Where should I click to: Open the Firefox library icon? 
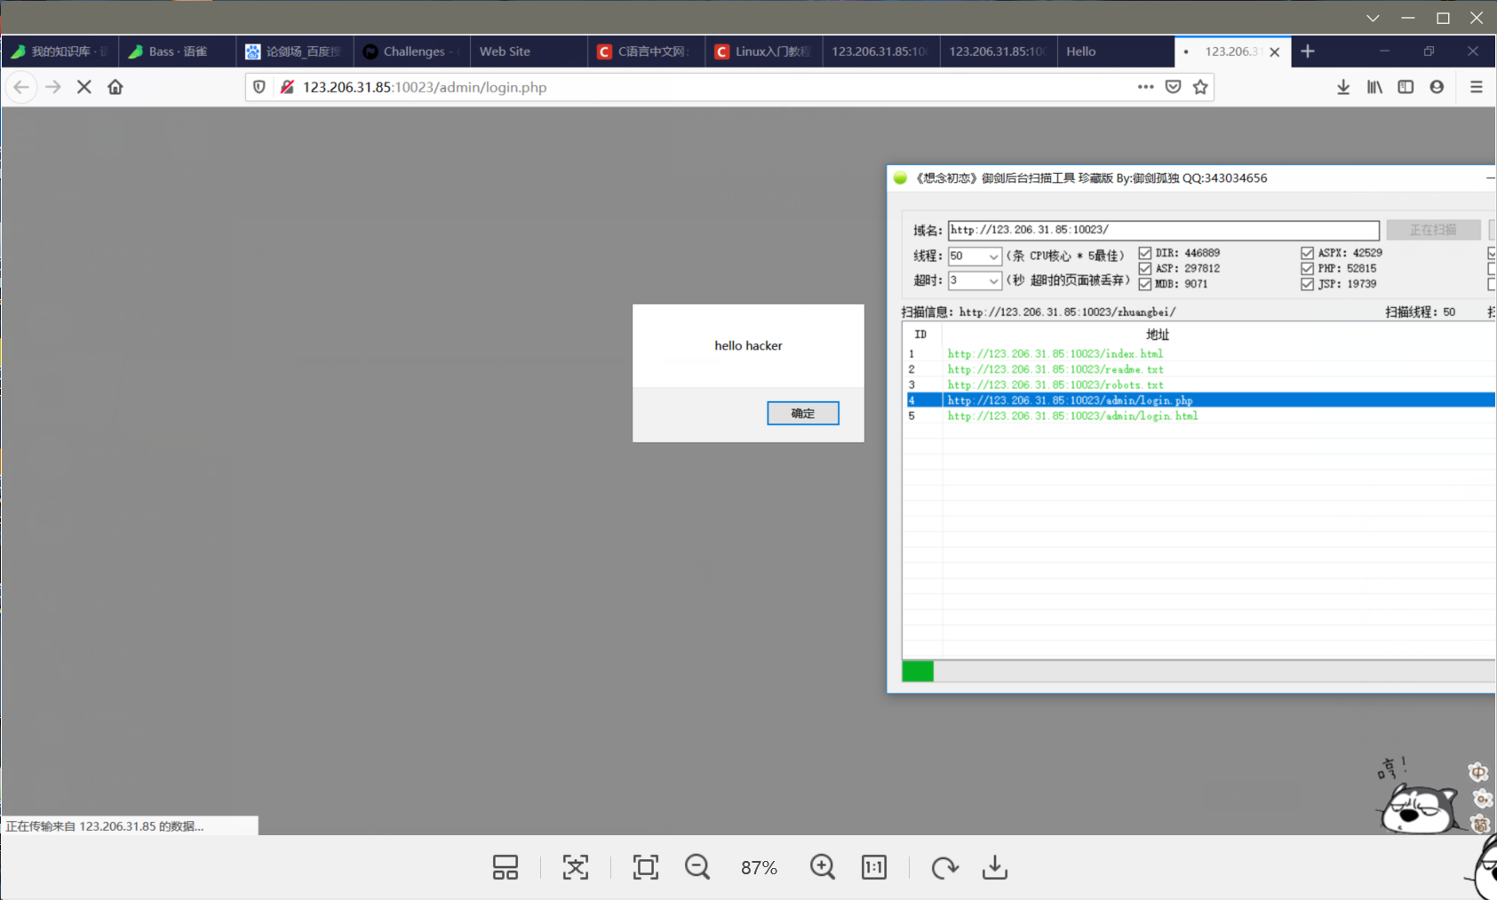(x=1374, y=87)
